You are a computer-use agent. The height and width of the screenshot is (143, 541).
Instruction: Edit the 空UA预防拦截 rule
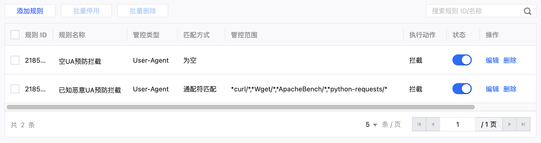coord(492,60)
